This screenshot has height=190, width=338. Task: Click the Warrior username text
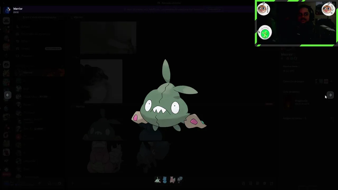tap(18, 9)
